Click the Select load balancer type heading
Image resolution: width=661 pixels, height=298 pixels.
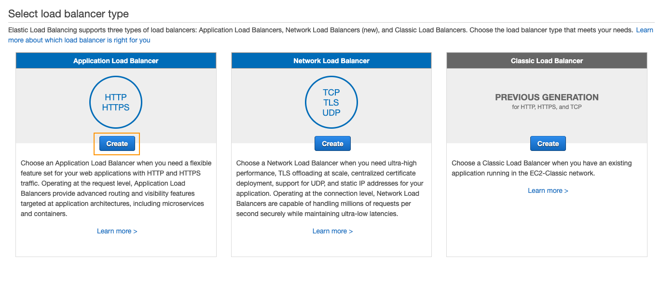tap(69, 14)
